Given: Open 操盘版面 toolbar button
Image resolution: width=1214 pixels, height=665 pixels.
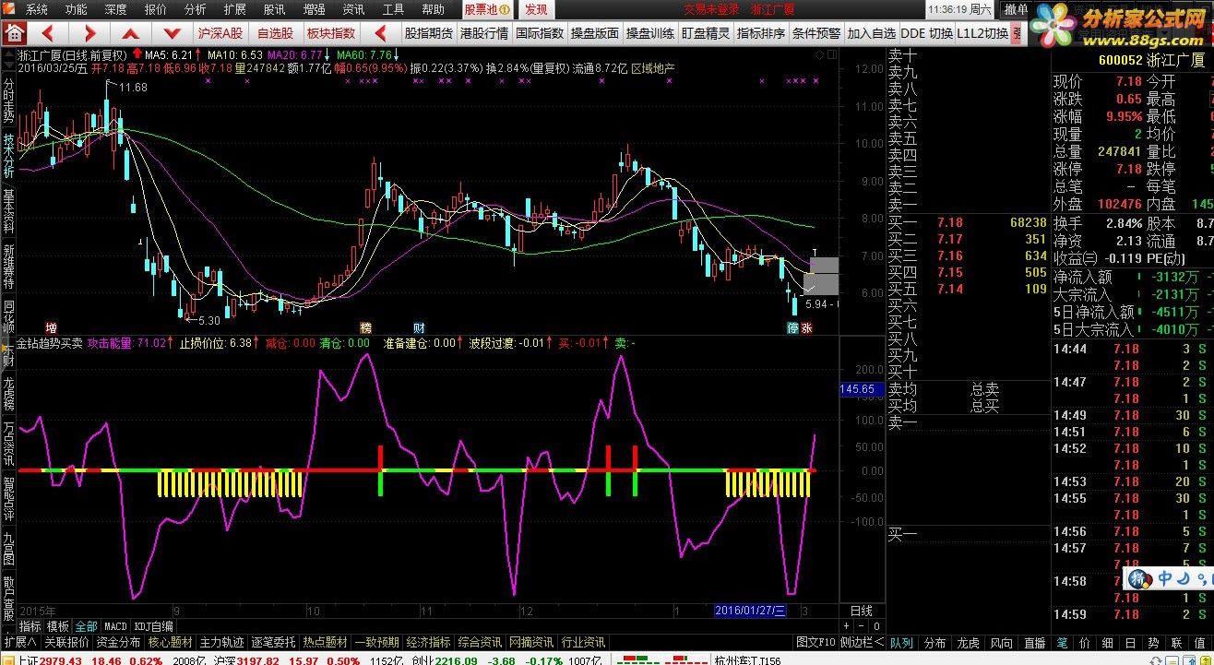Looking at the screenshot, I should 595,33.
